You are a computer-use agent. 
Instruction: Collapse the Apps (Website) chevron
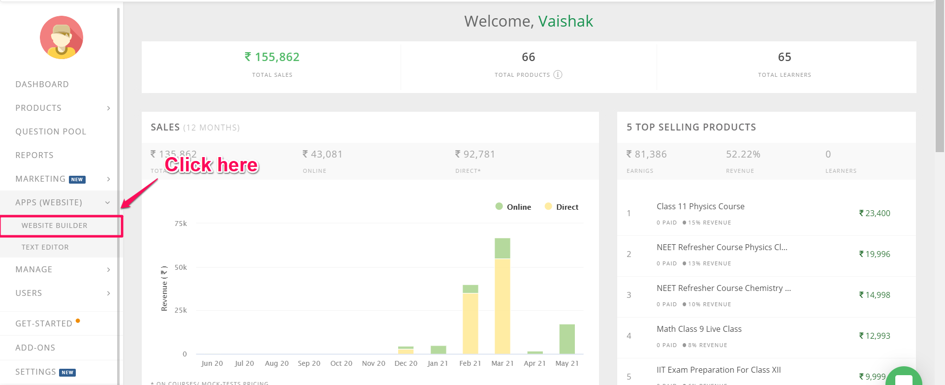click(x=107, y=202)
